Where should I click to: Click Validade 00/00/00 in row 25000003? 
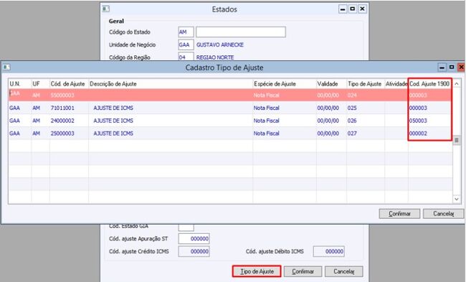(328, 133)
